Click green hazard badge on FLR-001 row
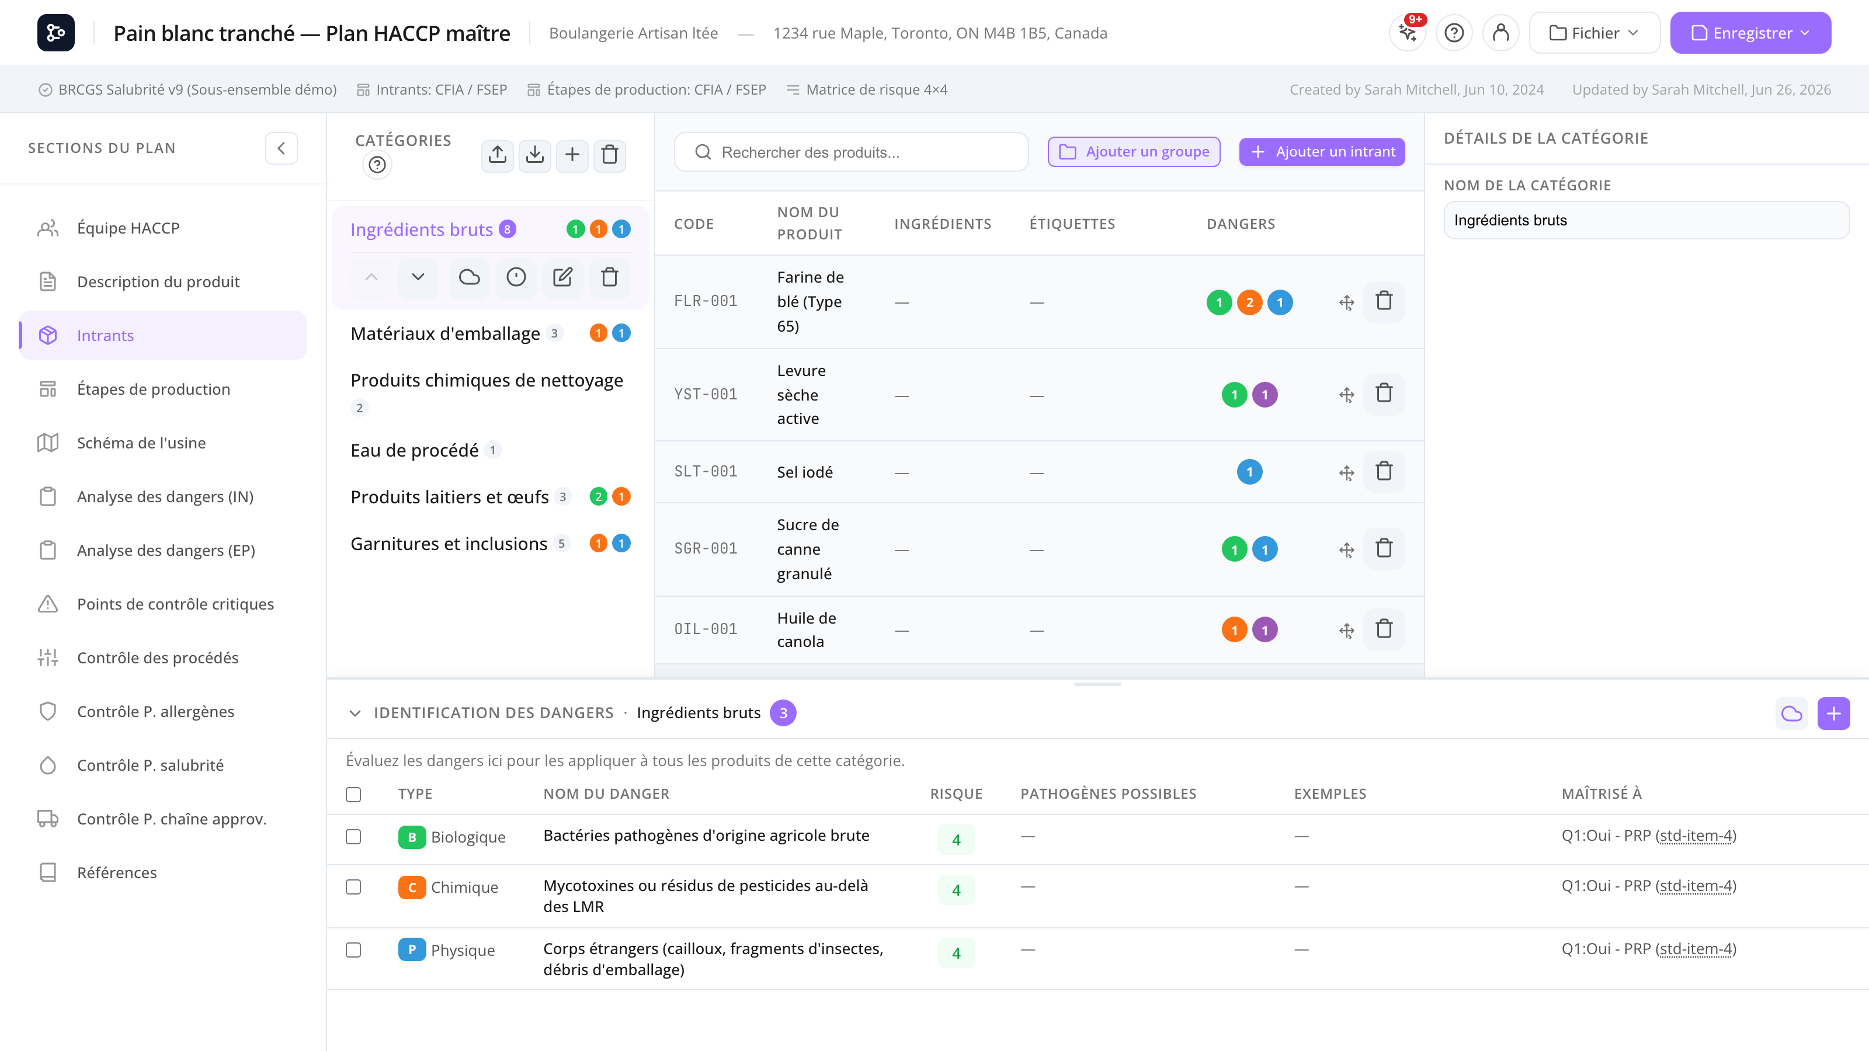The image size is (1869, 1051). tap(1219, 302)
